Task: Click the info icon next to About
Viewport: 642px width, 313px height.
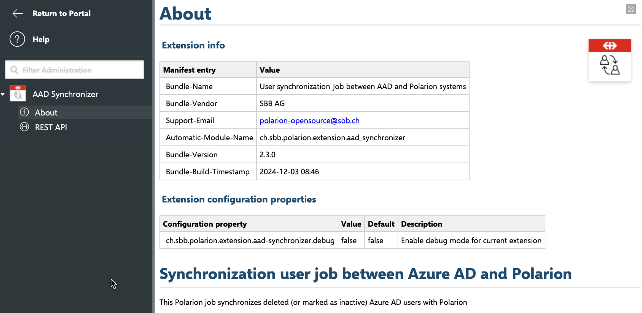Action: 24,112
